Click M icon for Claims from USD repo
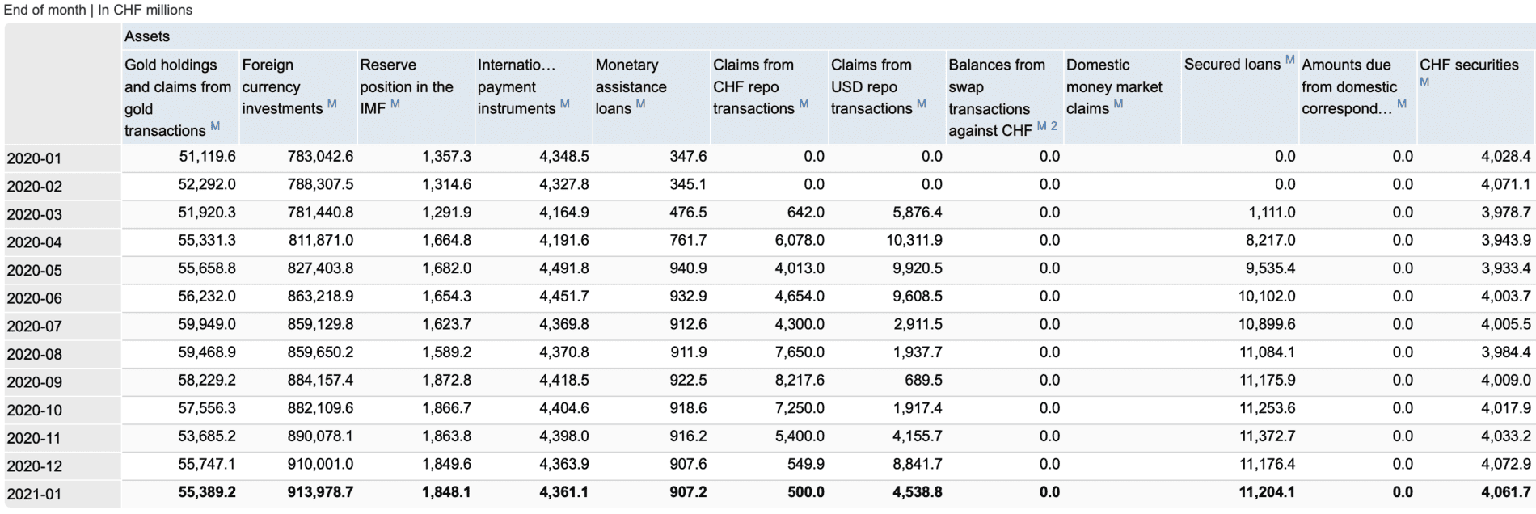Image resolution: width=1536 pixels, height=514 pixels. pyautogui.click(x=922, y=104)
